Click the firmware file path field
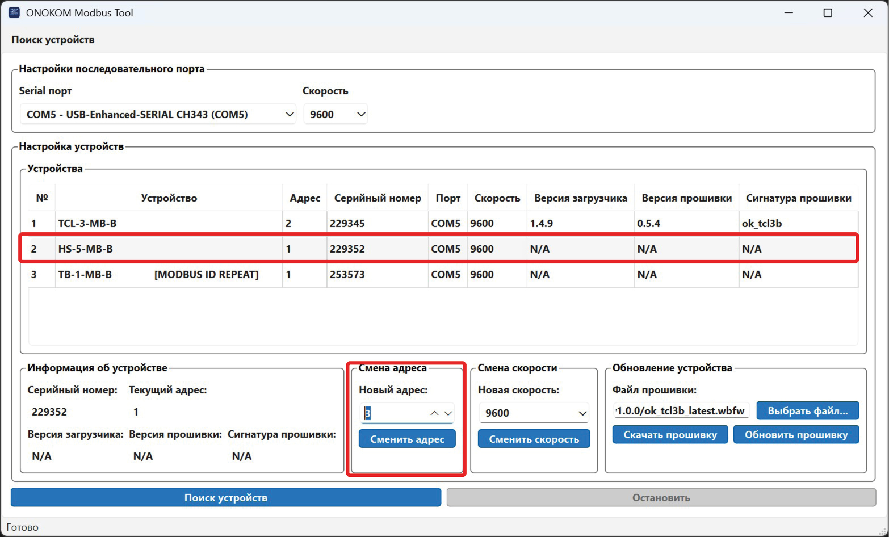The width and height of the screenshot is (889, 537). [x=681, y=411]
